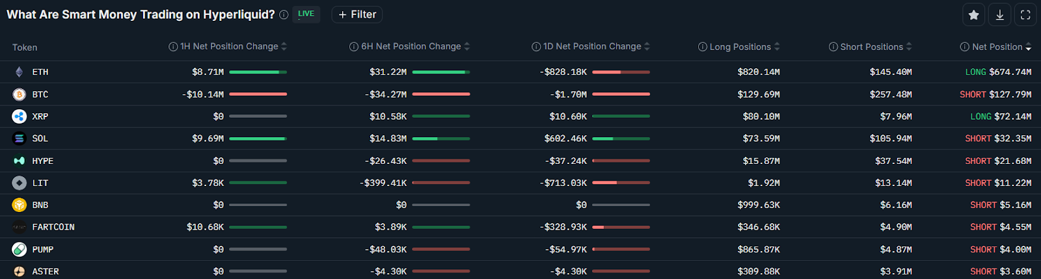This screenshot has height=279, width=1041.
Task: Click the download icon button
Action: [999, 14]
